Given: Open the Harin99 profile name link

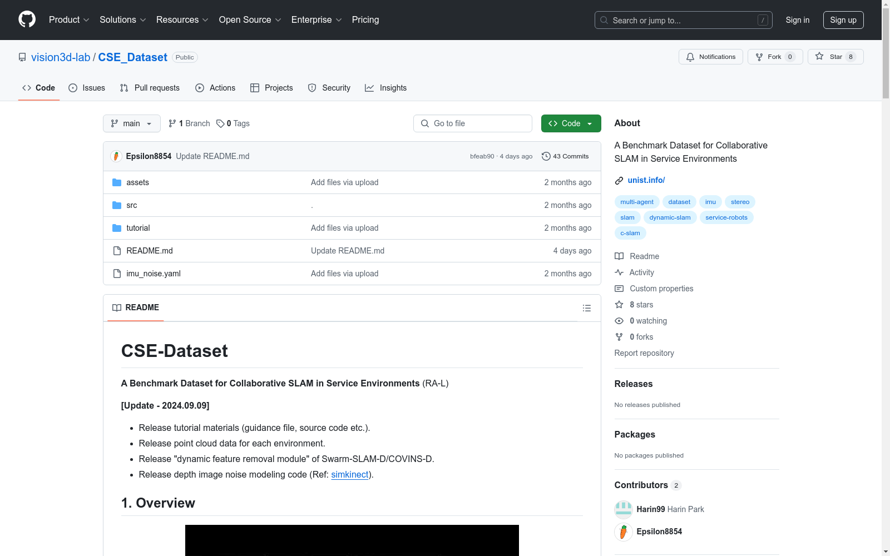Looking at the screenshot, I should [x=651, y=509].
